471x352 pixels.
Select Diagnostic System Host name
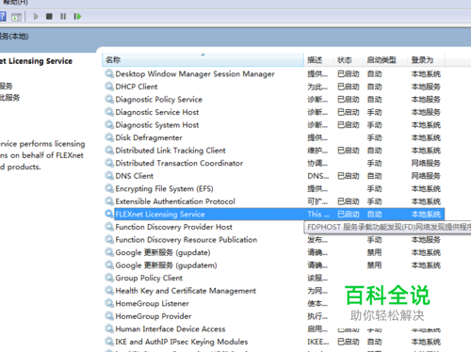click(157, 125)
